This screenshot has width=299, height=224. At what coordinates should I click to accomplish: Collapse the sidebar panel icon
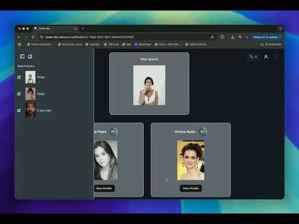point(22,57)
